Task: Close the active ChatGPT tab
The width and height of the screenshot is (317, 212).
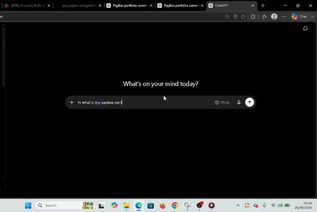Action: click(253, 6)
